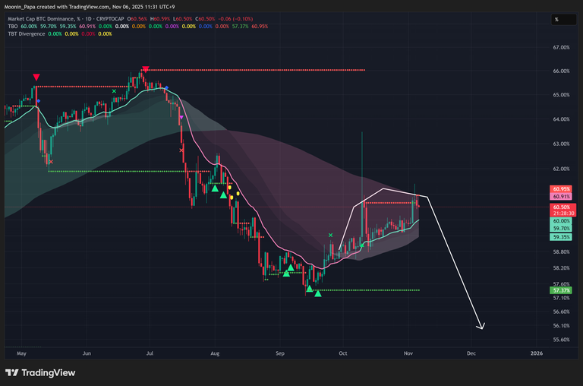Click the lowest green up-triangle in September
Screen dimensions: 583x386
pyautogui.click(x=317, y=293)
